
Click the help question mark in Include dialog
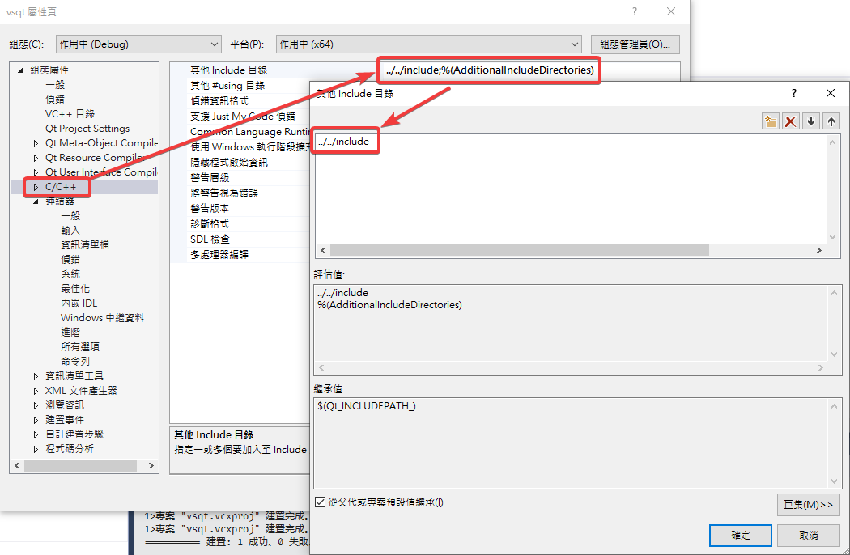[794, 93]
